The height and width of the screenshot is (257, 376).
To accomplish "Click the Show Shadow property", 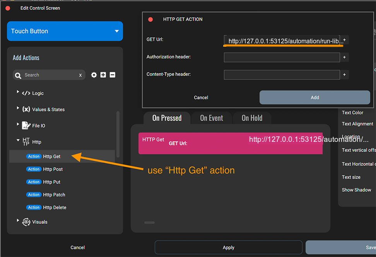I will tap(356, 190).
